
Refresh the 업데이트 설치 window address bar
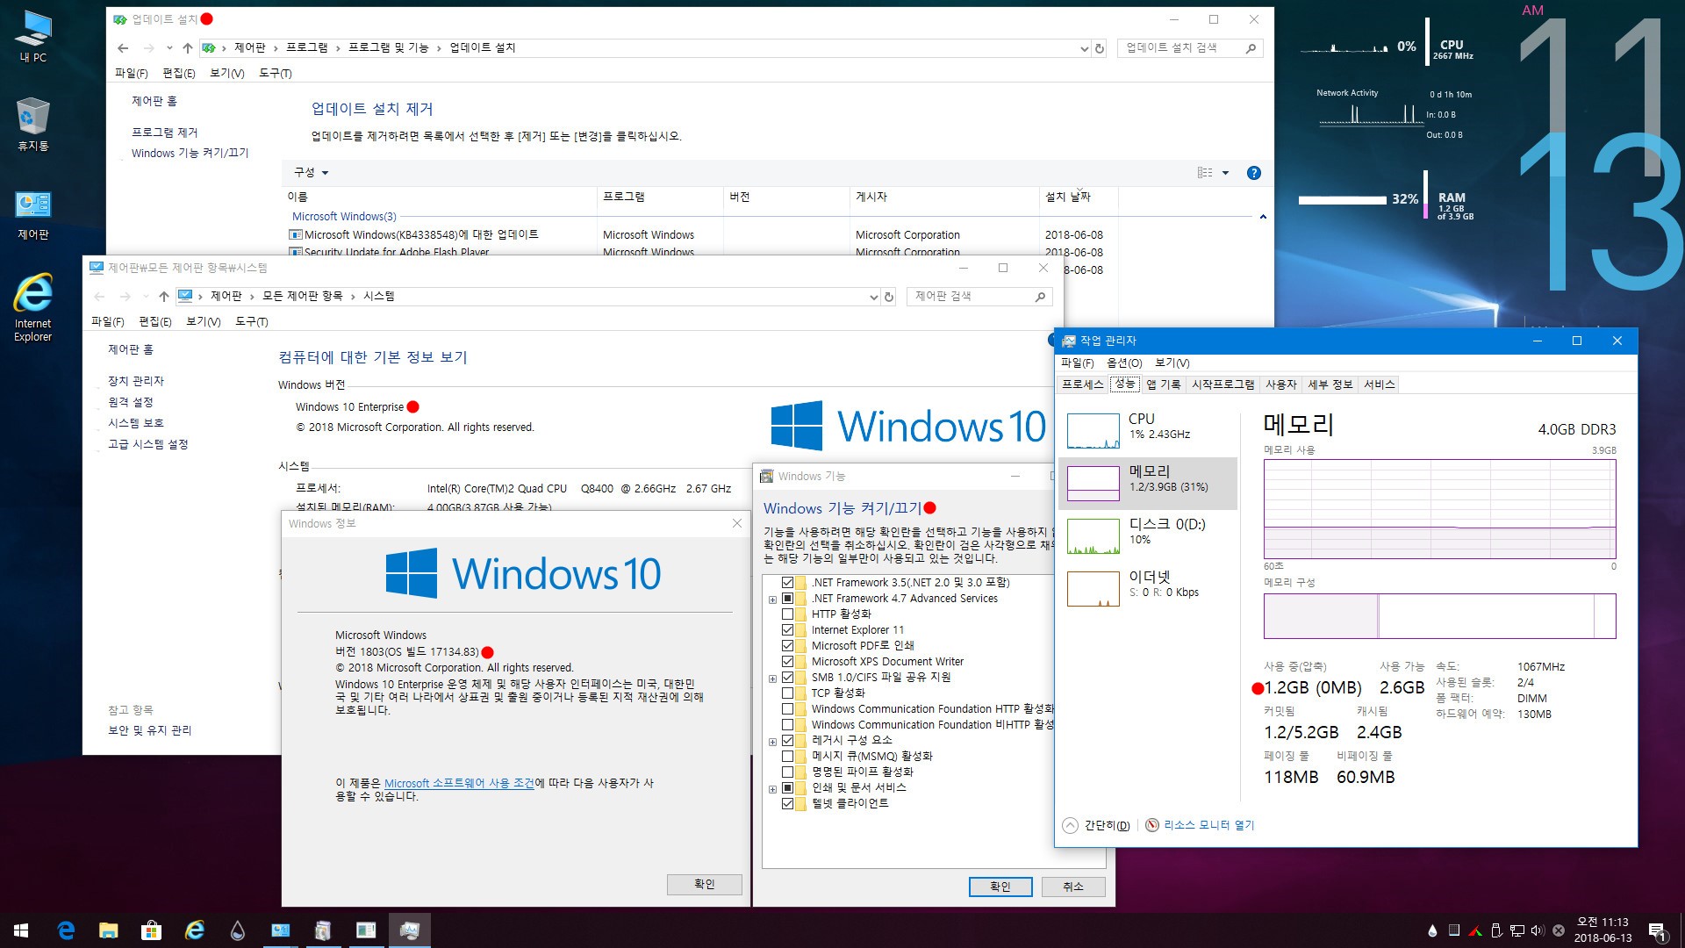click(1100, 48)
